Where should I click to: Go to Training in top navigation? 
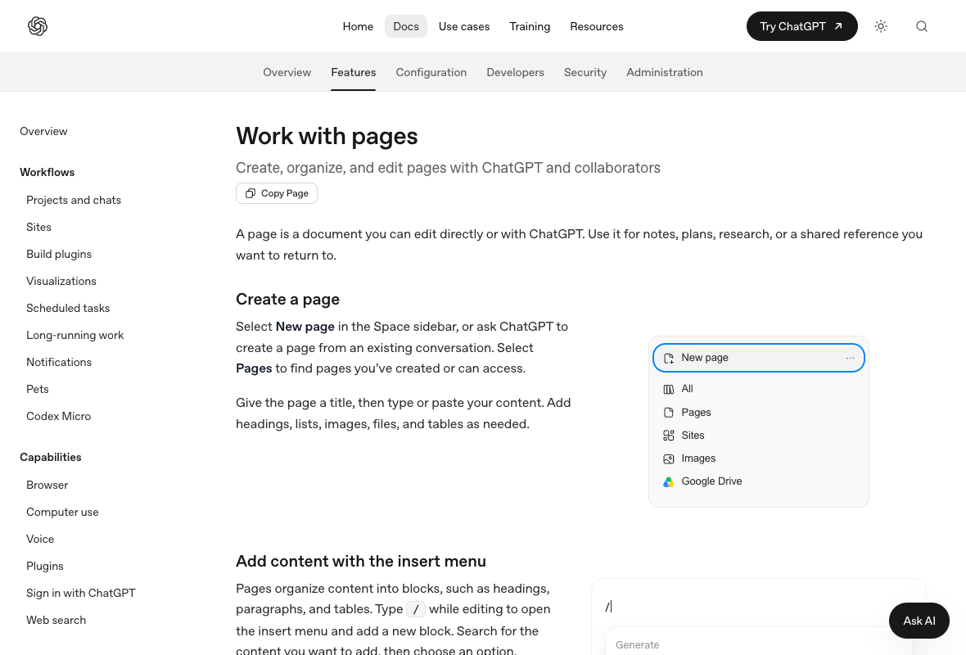click(x=530, y=26)
